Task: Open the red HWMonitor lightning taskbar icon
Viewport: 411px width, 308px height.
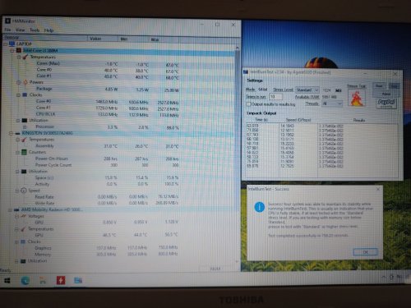Action: (61, 280)
